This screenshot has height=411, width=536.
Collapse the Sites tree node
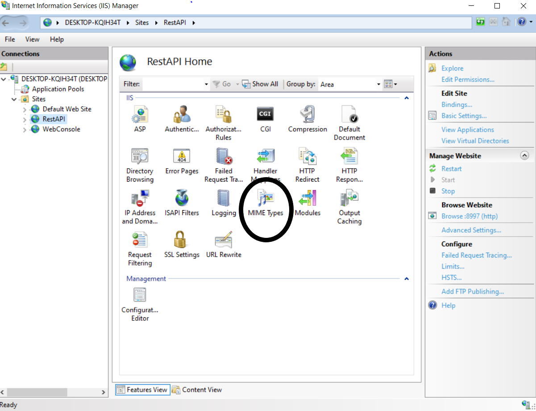pyautogui.click(x=14, y=99)
